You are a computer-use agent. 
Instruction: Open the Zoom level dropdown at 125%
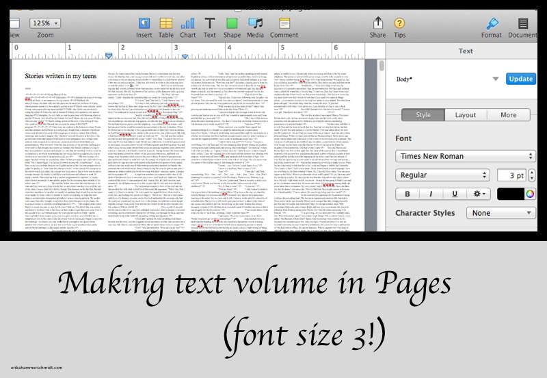(45, 23)
